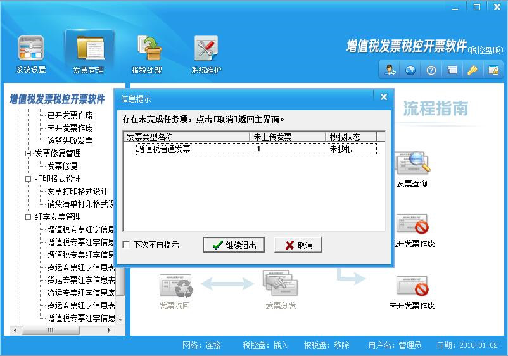Tick the 下次不再提示 checkbox
508x356 pixels.
(127, 245)
